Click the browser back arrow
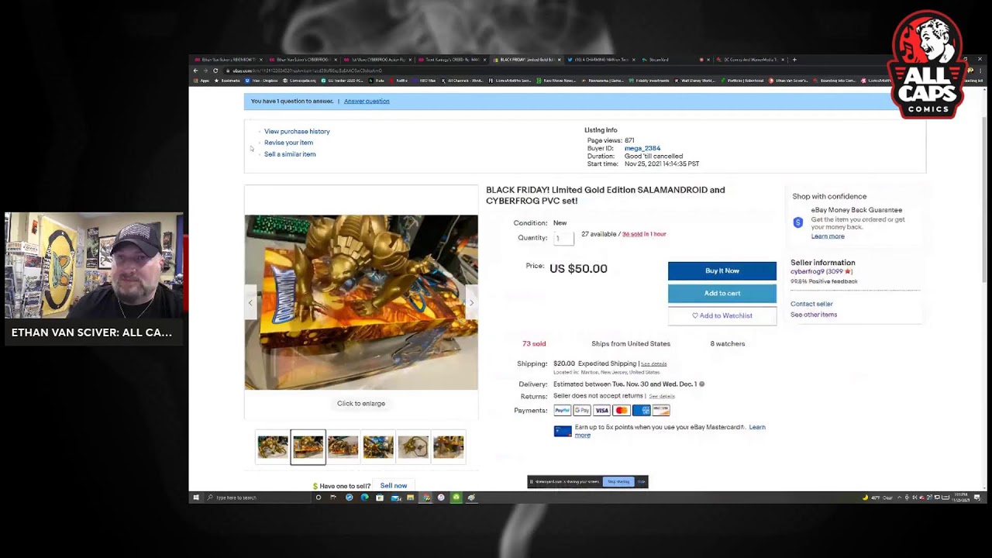Image resolution: width=992 pixels, height=558 pixels. [x=195, y=71]
